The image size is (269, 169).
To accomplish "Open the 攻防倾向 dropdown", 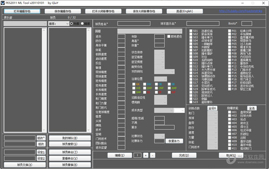I will coord(165,71).
